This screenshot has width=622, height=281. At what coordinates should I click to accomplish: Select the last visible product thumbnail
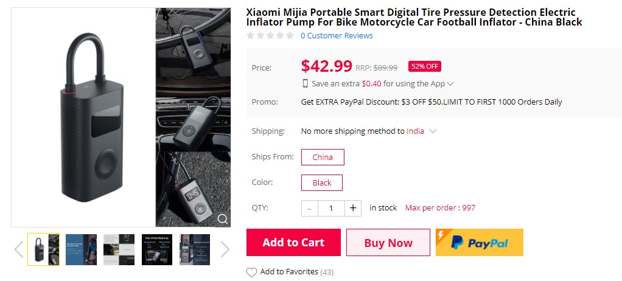pyautogui.click(x=195, y=249)
